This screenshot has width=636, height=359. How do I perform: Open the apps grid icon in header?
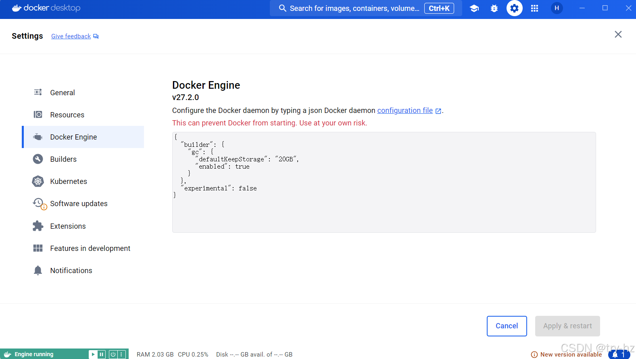point(534,8)
